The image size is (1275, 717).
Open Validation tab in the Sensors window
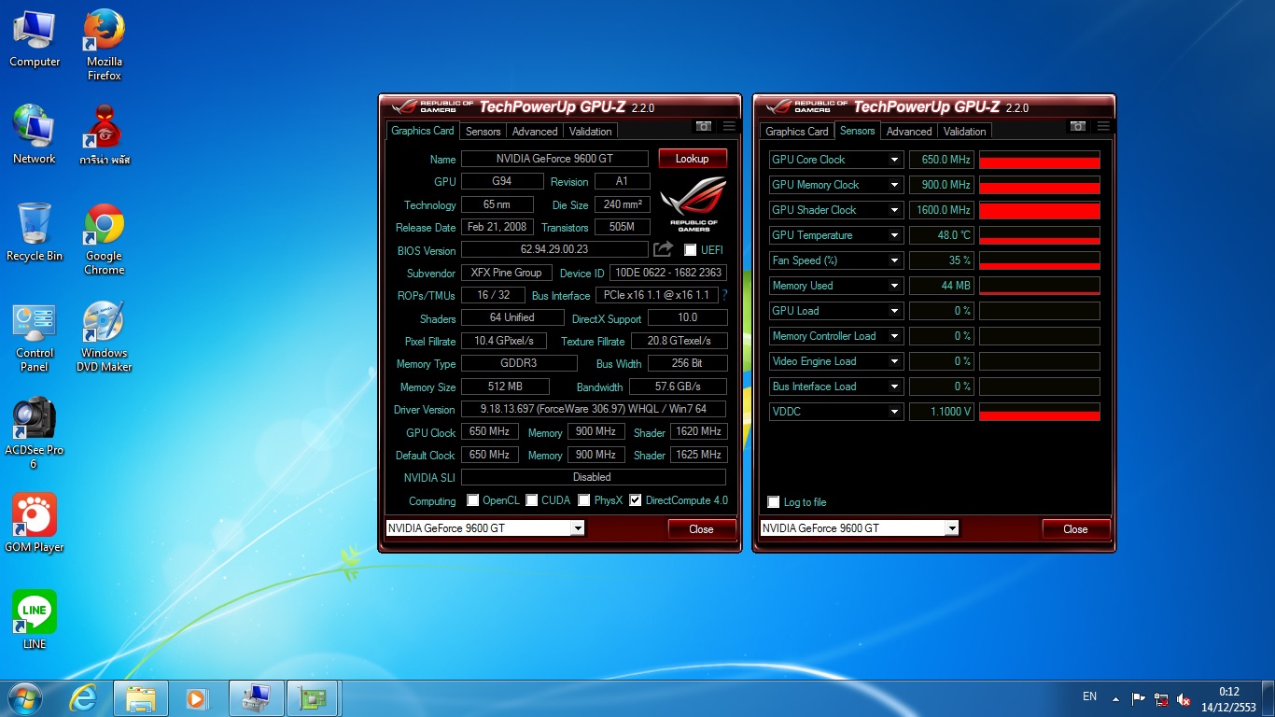coord(965,132)
